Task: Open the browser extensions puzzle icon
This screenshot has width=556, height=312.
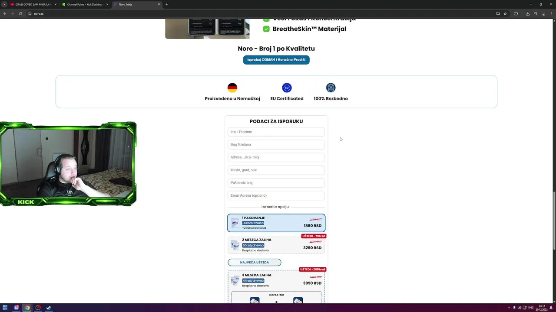Action: pyautogui.click(x=516, y=13)
